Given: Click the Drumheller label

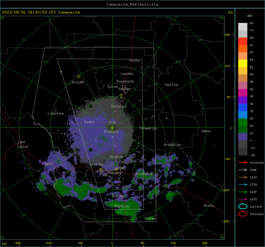Looking at the screenshot, I should [173, 145].
